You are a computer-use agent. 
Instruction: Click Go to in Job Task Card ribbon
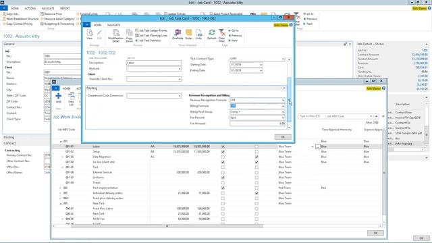(234, 30)
